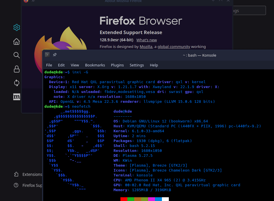Click the "CPU: AMD Phenom II X4 965" line
Screen dimensions: 274x201
160,180
